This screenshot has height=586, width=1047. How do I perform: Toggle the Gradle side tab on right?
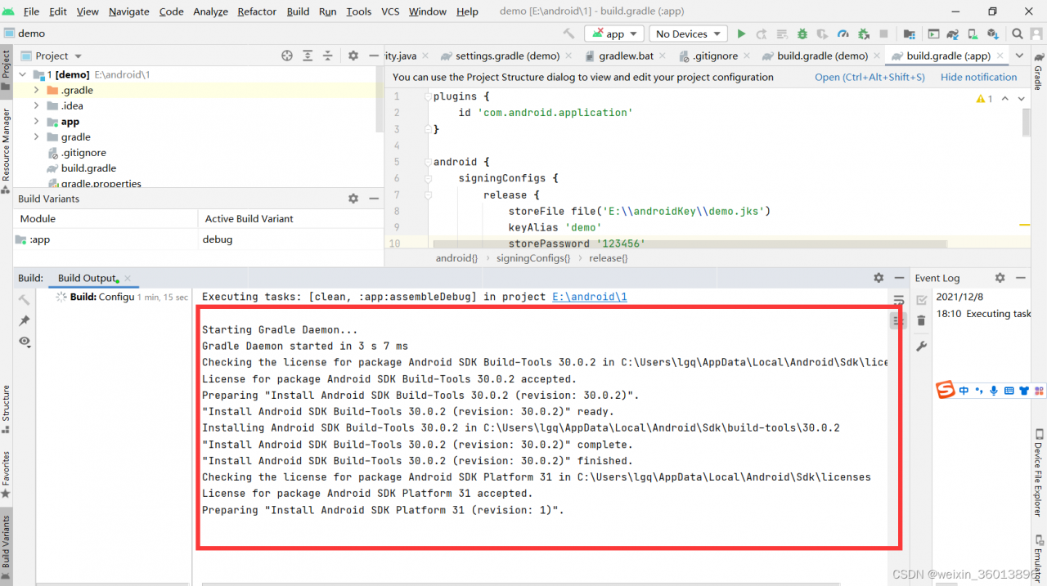click(1039, 72)
